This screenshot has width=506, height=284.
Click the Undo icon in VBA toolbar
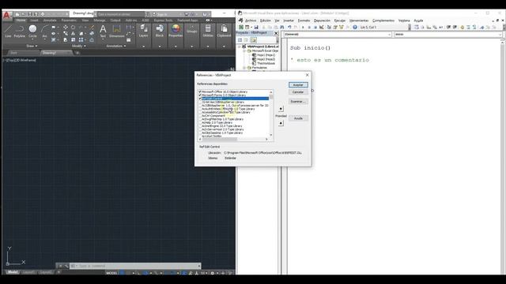[289, 28]
